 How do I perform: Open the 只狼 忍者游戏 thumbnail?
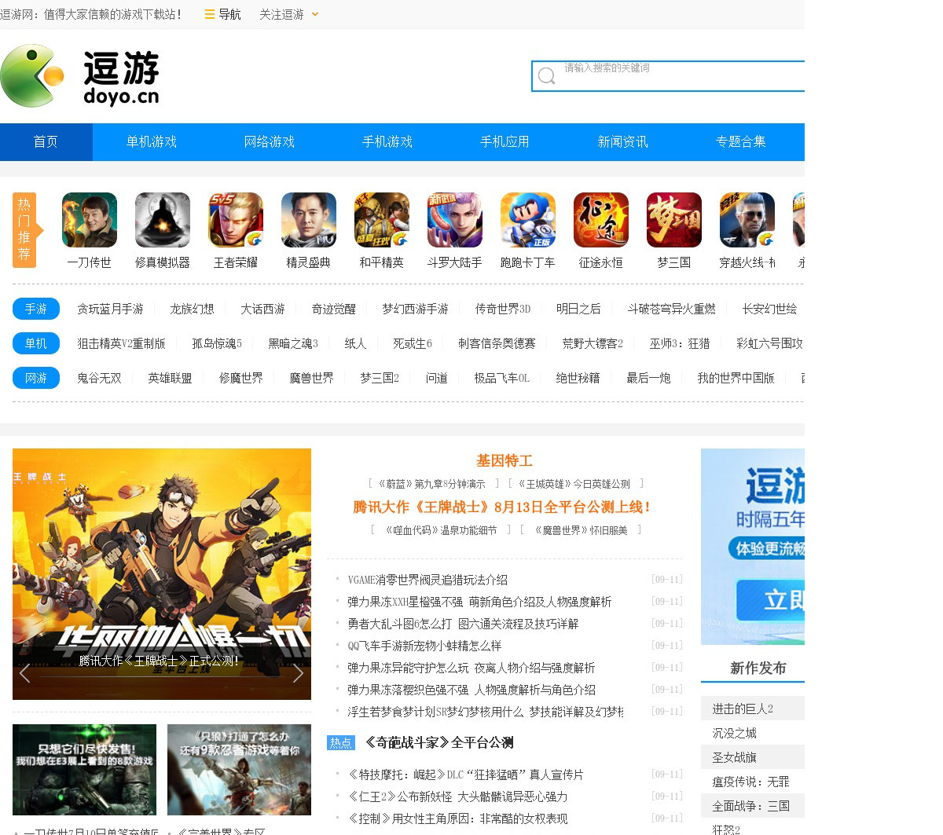[x=239, y=770]
